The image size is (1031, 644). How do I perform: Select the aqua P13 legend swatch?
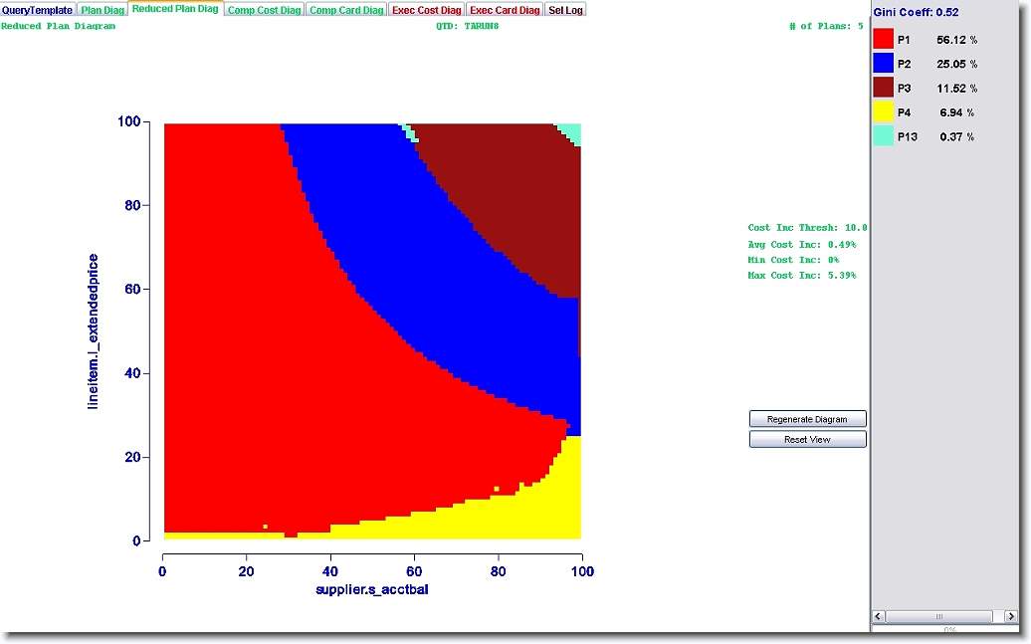[x=883, y=136]
